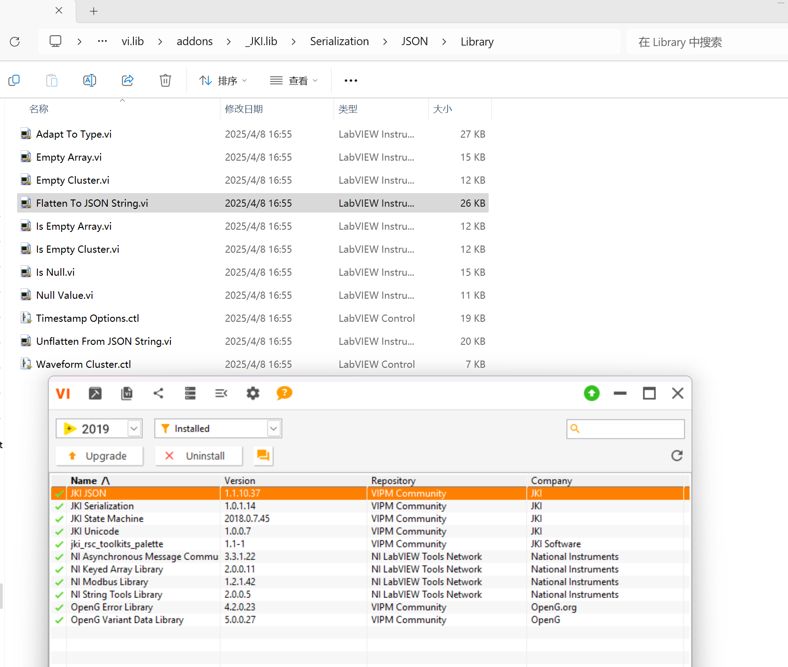Open package file icon in VIPM toolbar
788x667 pixels.
click(95, 394)
